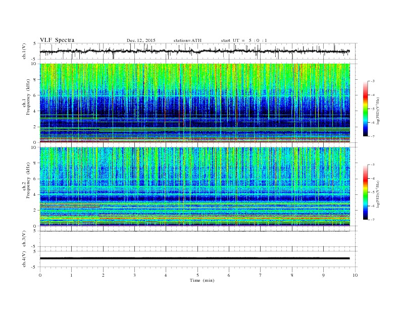Click the "-3" label on ch.1 color bar
The height and width of the screenshot is (309, 400).
372,81
